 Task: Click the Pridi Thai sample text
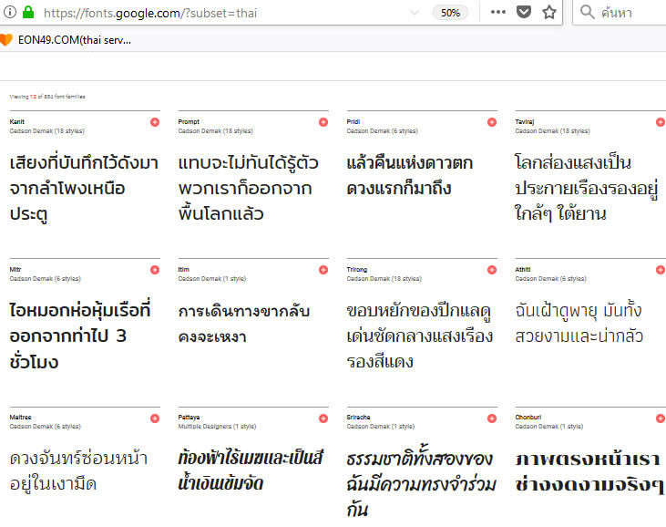tap(410, 176)
